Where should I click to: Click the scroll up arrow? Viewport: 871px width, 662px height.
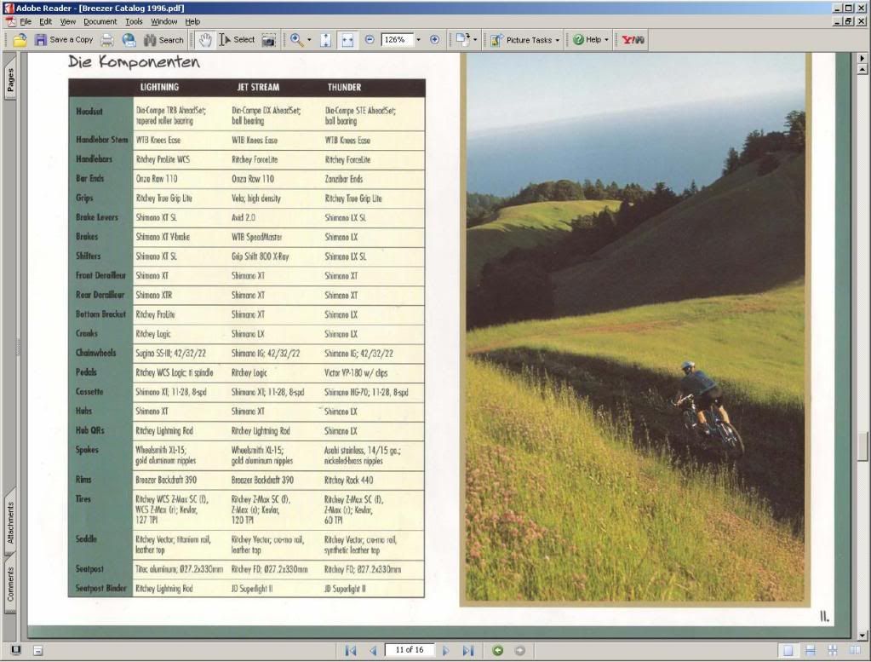pyautogui.click(x=862, y=70)
